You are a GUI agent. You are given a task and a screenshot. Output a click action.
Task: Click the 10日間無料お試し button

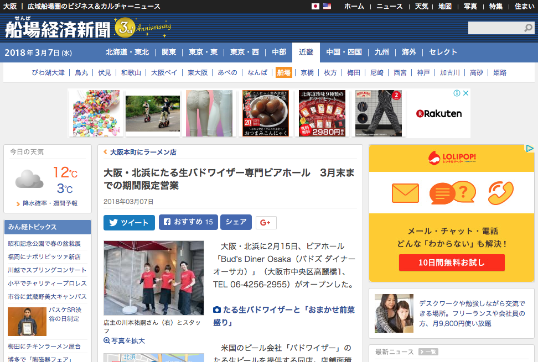451,263
